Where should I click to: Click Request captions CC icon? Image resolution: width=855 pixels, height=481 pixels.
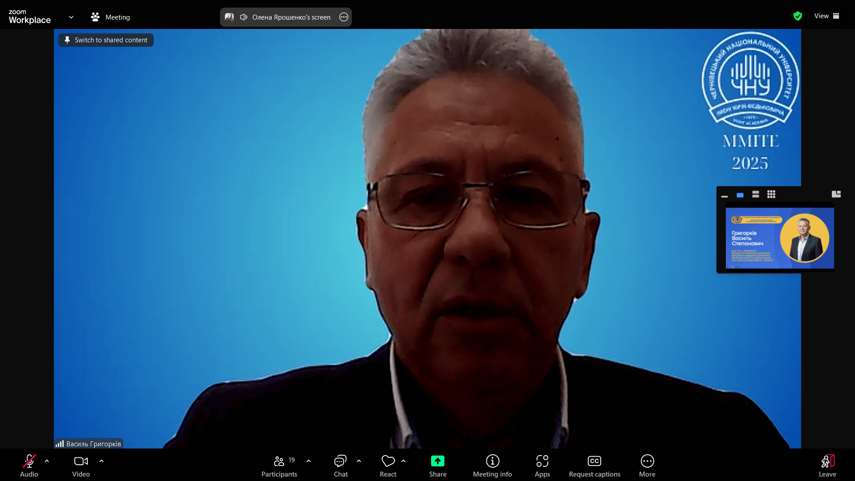pyautogui.click(x=594, y=461)
